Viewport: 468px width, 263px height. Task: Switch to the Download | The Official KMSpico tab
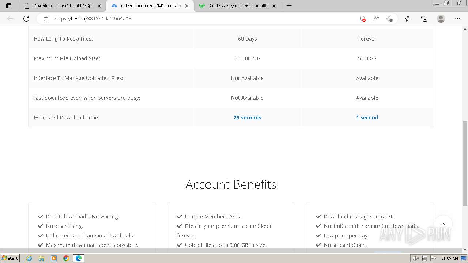(61, 6)
